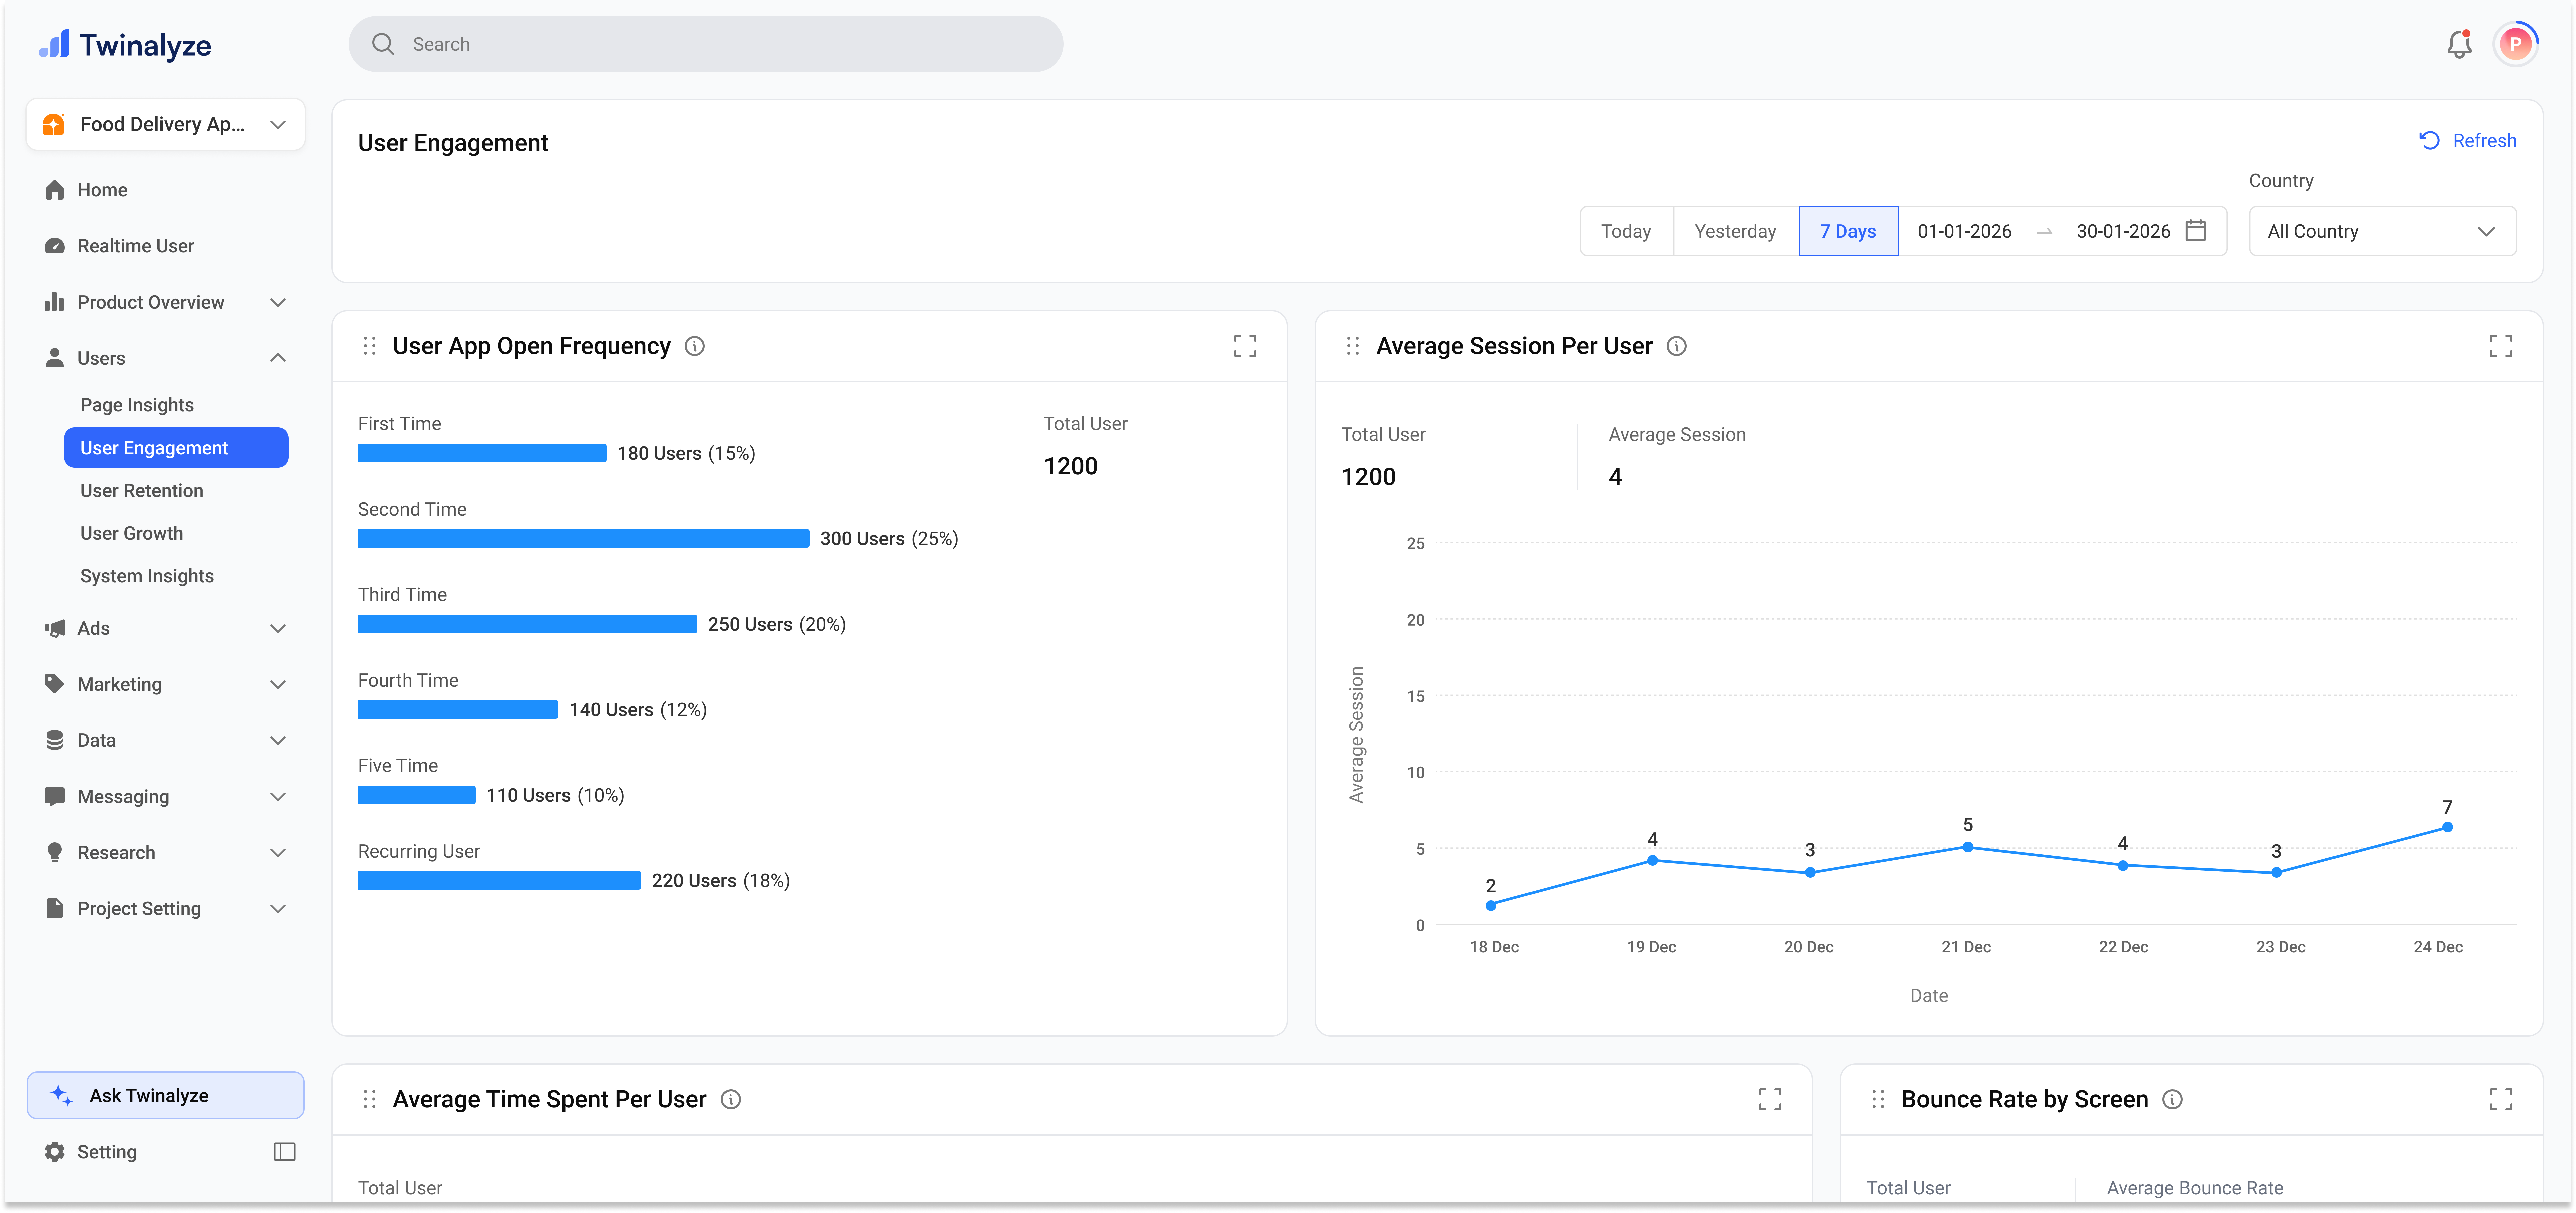
Task: Edit the end date 30-01-2026
Action: (x=2123, y=231)
